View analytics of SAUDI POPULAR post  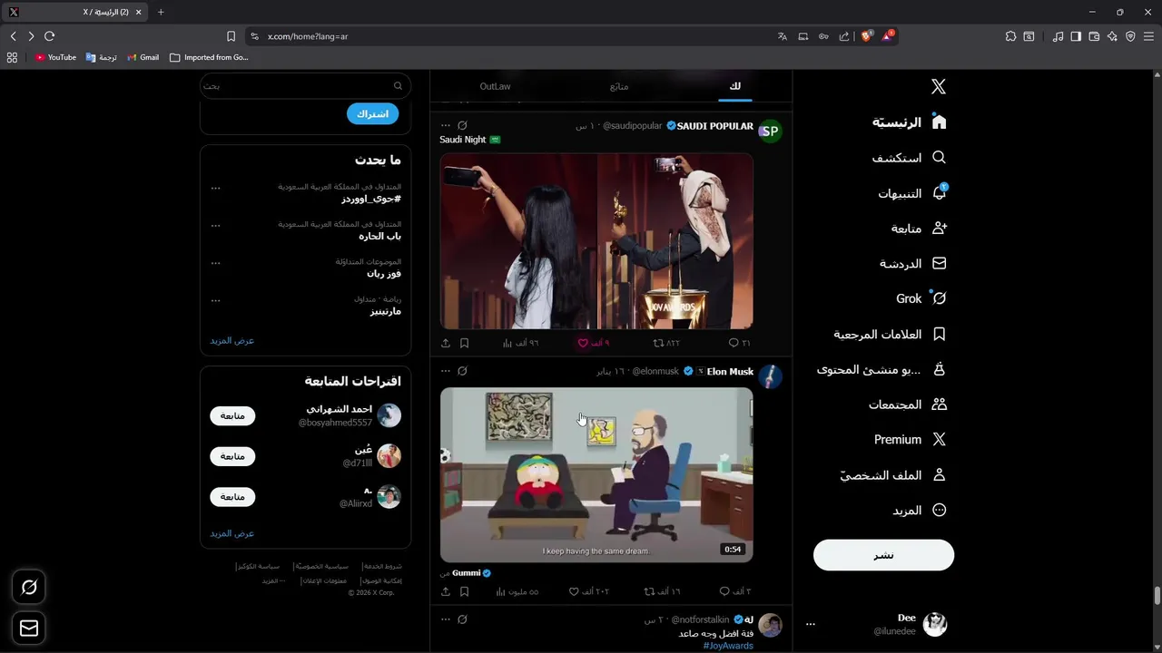(520, 343)
